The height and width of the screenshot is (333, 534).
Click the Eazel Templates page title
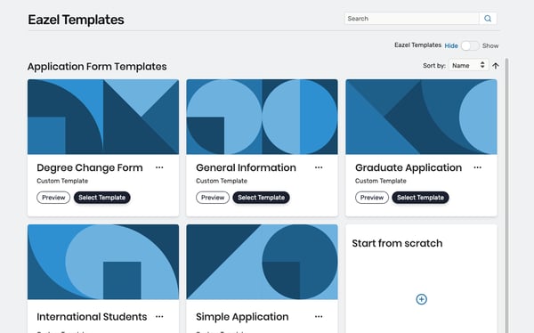[76, 20]
